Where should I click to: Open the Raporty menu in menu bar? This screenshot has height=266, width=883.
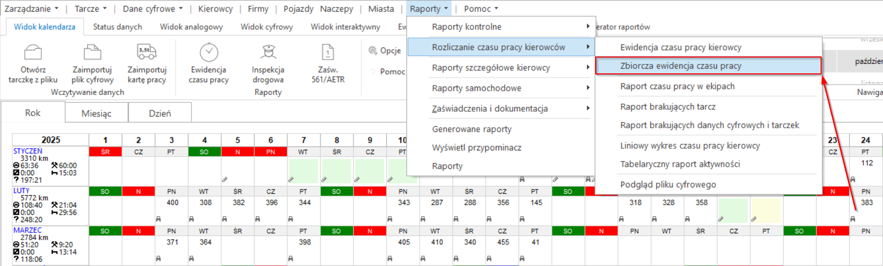(429, 8)
